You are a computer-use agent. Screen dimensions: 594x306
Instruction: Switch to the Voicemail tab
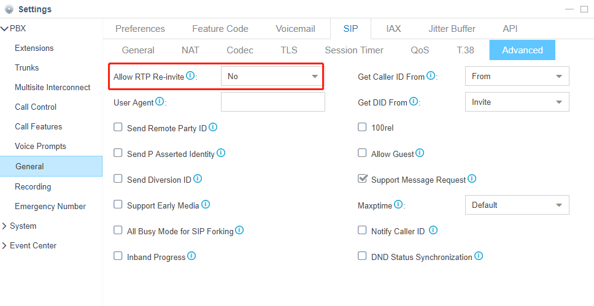coord(296,29)
